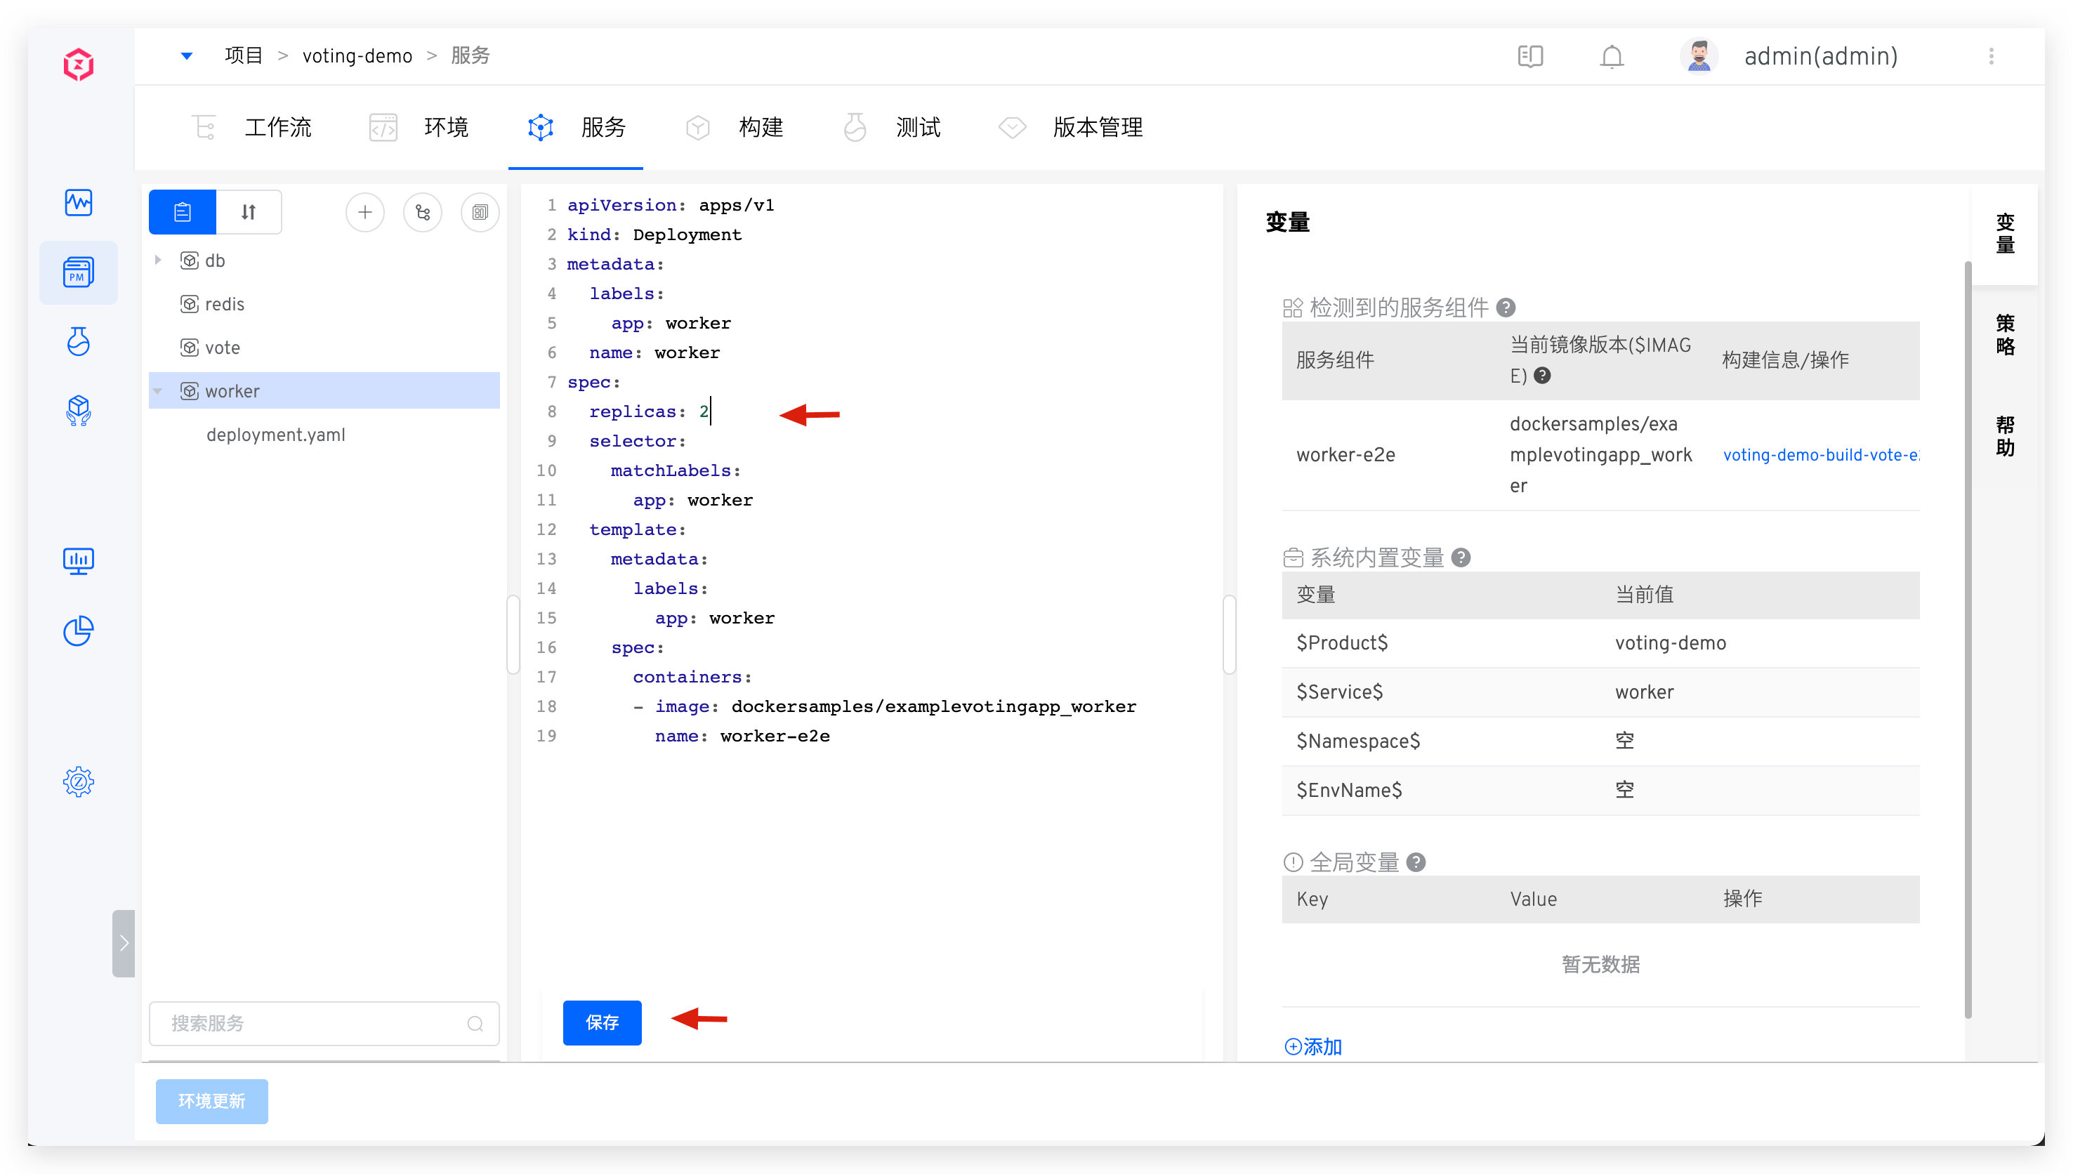Switch to the 构建 tab

point(760,127)
